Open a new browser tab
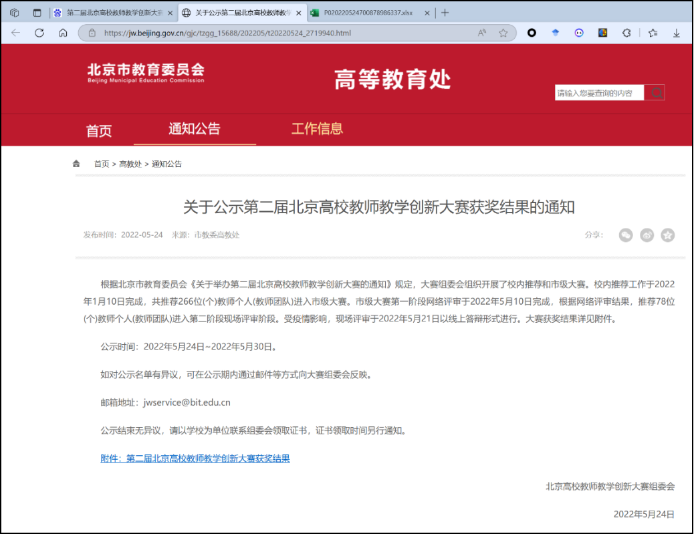 coord(445,13)
